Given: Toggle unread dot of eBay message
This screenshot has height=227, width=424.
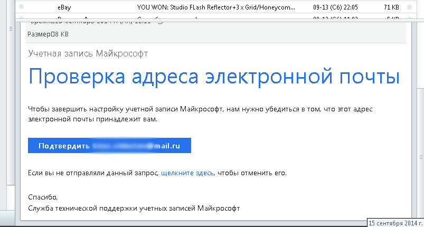Looking at the screenshot, I should pyautogui.click(x=21, y=7).
